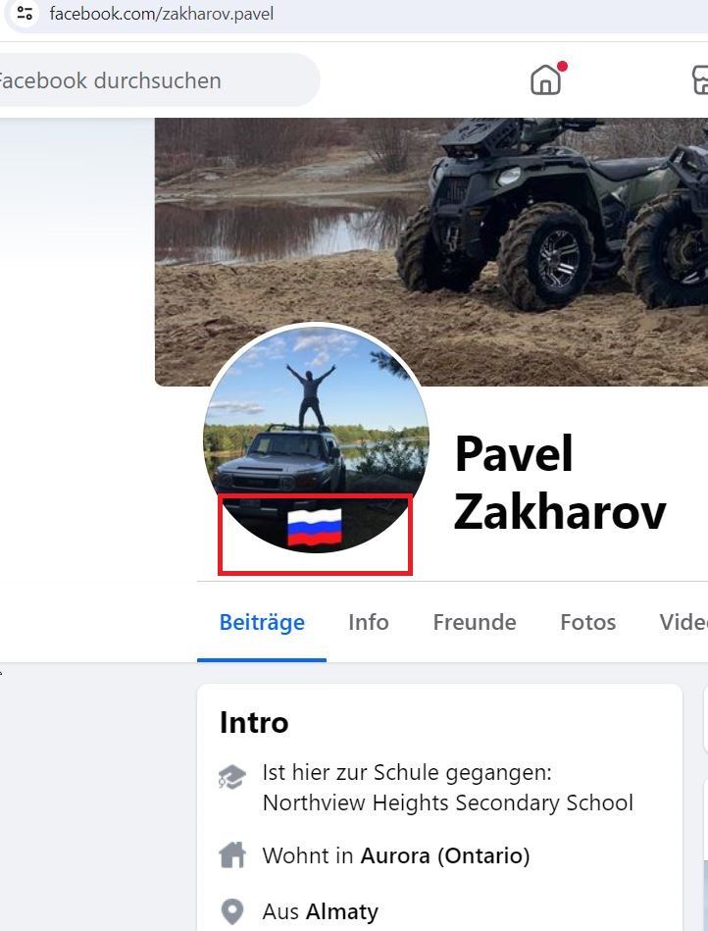Click the graduation cap school icon
The width and height of the screenshot is (708, 931).
click(231, 777)
